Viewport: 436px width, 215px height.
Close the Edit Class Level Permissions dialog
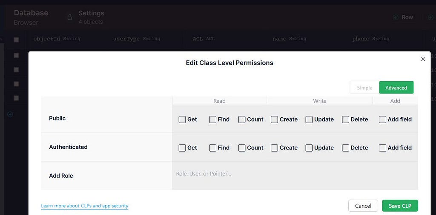[423, 59]
